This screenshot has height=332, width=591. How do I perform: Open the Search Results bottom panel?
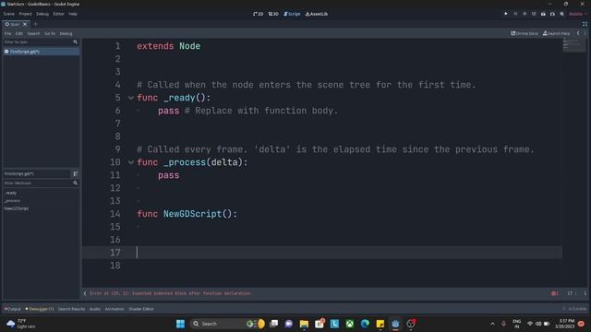point(71,309)
